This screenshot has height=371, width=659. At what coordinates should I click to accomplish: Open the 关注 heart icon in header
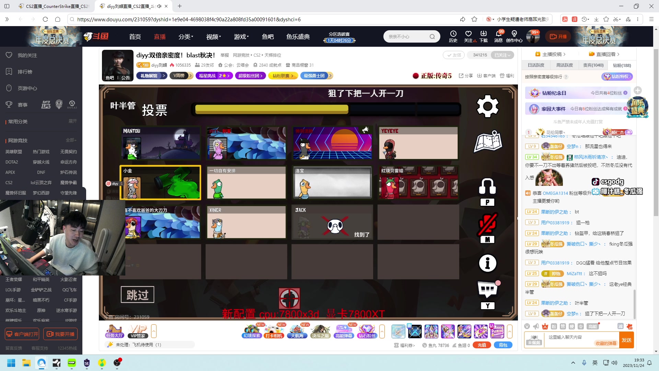[469, 36]
